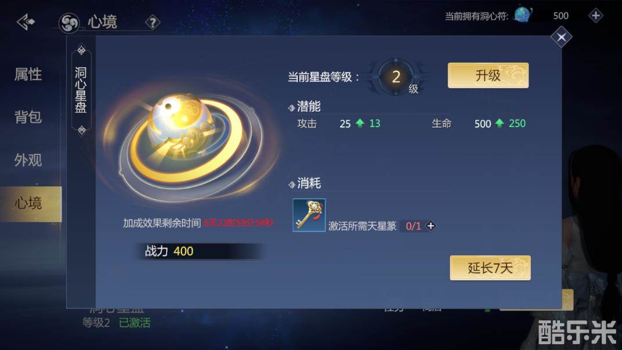Select the vertical 洞心星盘 tab
622x350 pixels.
point(81,90)
